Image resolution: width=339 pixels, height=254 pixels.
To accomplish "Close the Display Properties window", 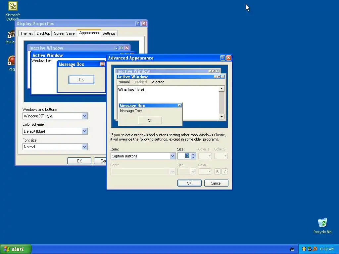I will (144, 23).
